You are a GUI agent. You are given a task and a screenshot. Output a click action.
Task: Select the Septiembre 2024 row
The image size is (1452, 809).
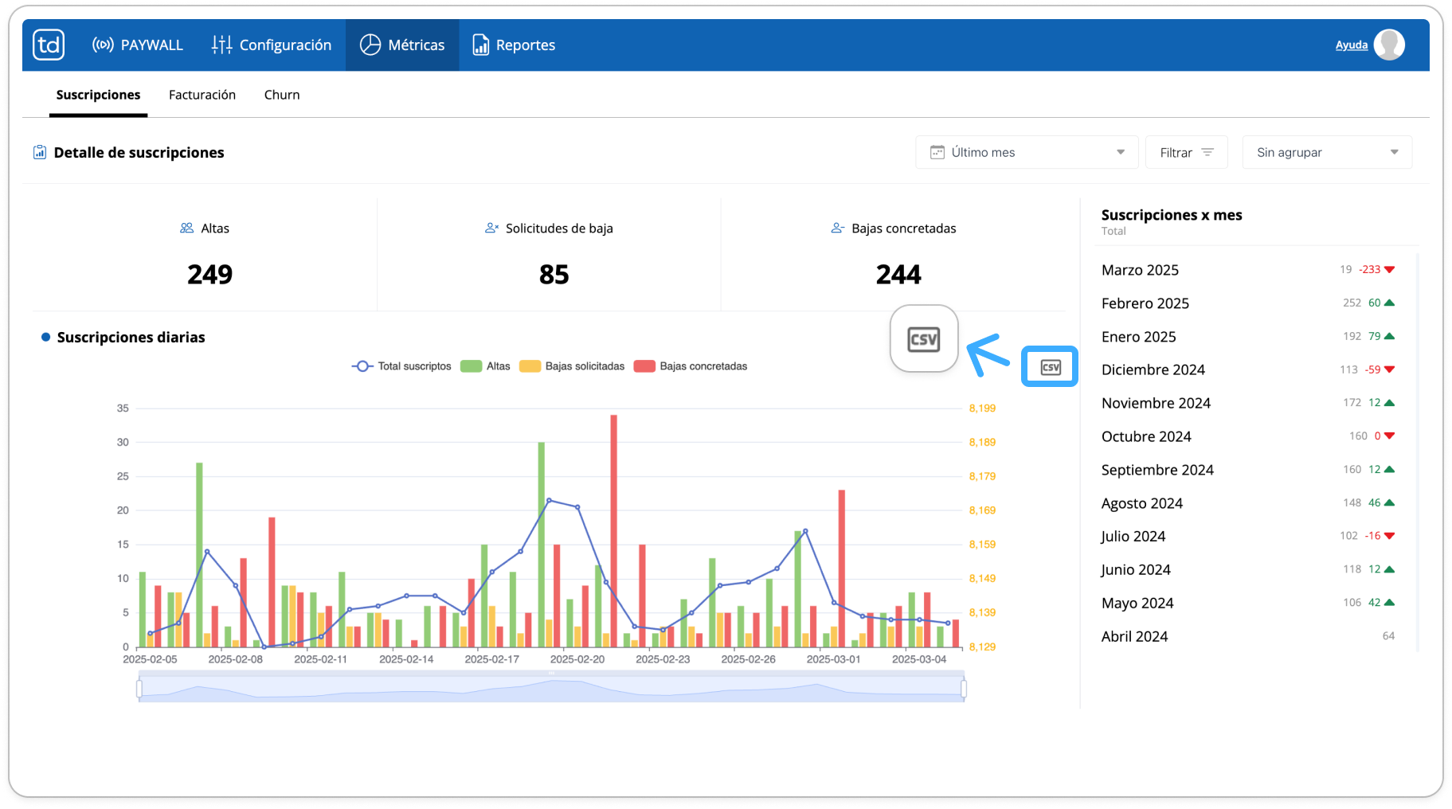(1248, 470)
